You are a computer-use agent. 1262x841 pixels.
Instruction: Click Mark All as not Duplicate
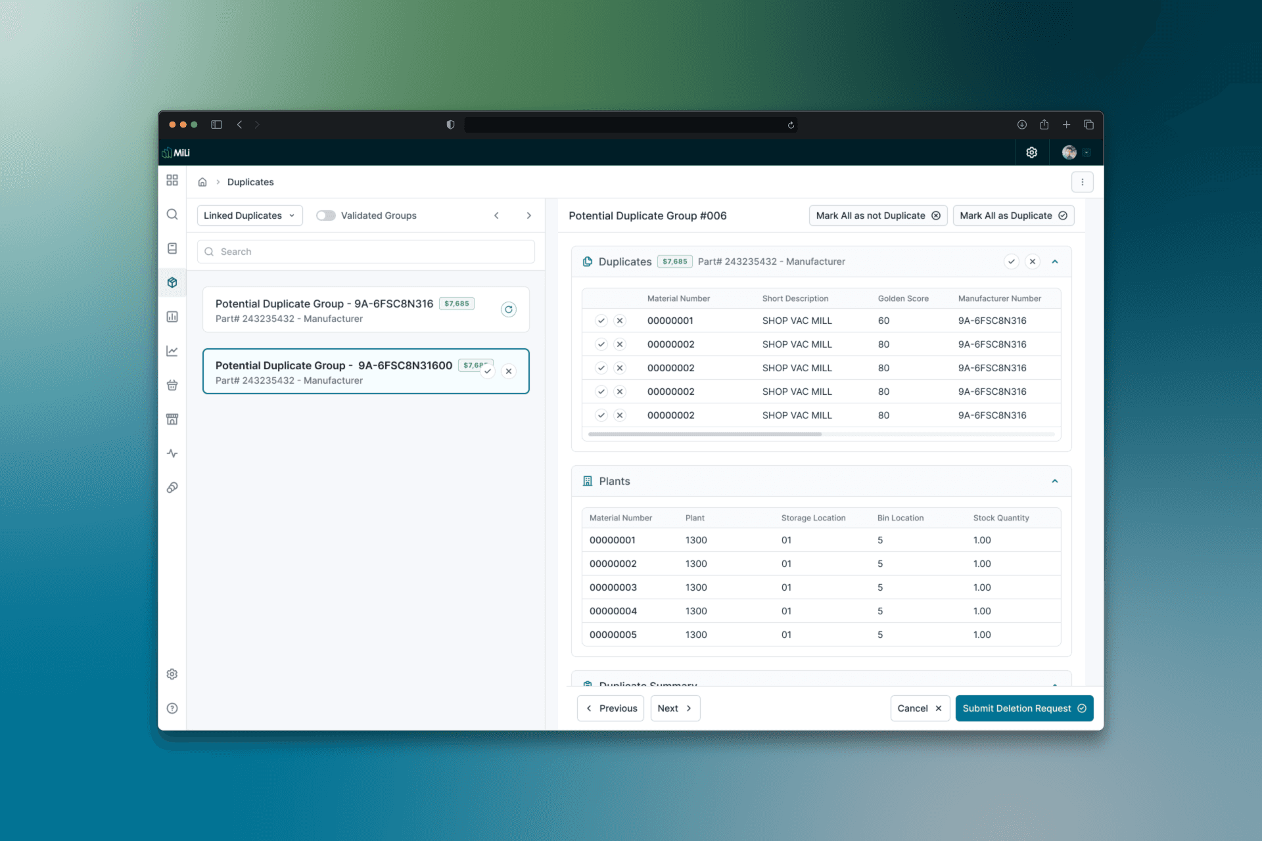coord(877,216)
